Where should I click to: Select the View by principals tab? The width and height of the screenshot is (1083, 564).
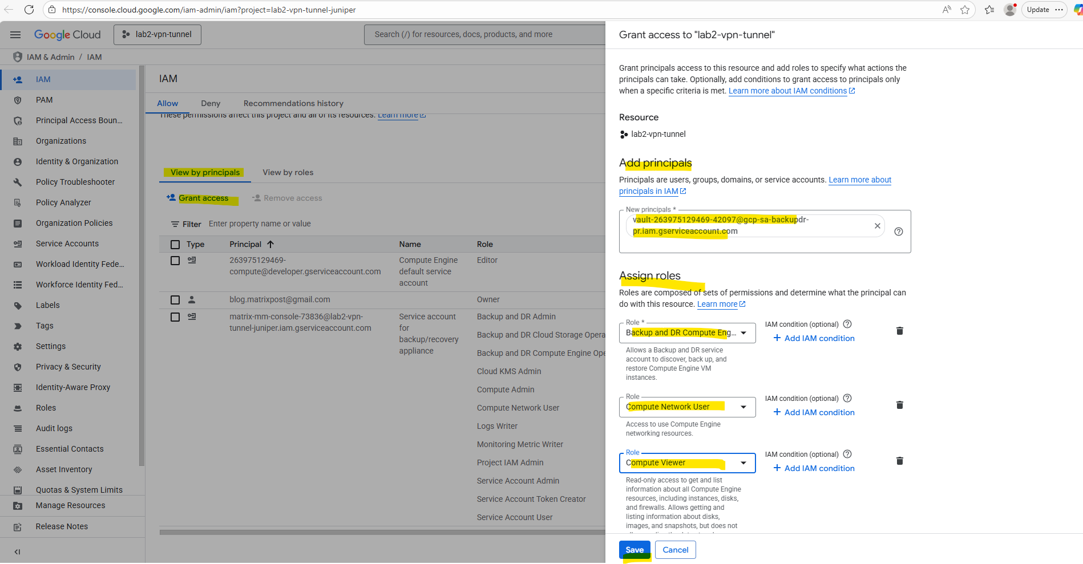205,173
